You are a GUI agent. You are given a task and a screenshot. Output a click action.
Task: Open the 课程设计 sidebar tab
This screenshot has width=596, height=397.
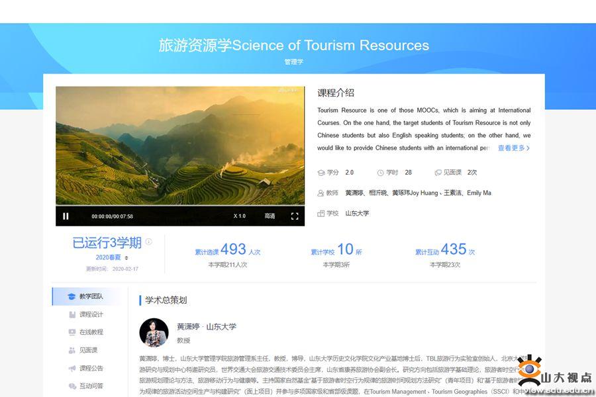click(86, 314)
